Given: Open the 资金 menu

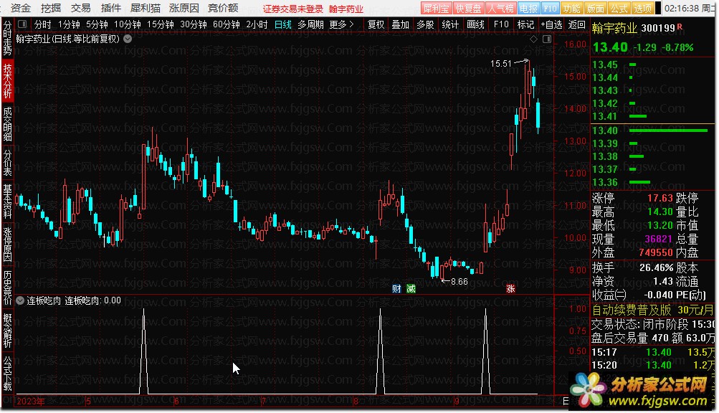Looking at the screenshot, I should (21, 8).
